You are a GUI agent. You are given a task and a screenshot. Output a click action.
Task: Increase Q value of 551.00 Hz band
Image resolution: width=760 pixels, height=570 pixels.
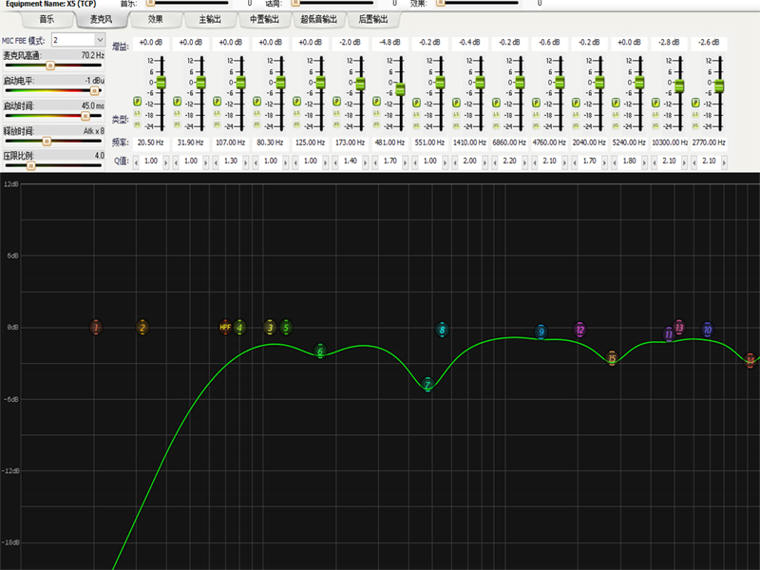445,161
